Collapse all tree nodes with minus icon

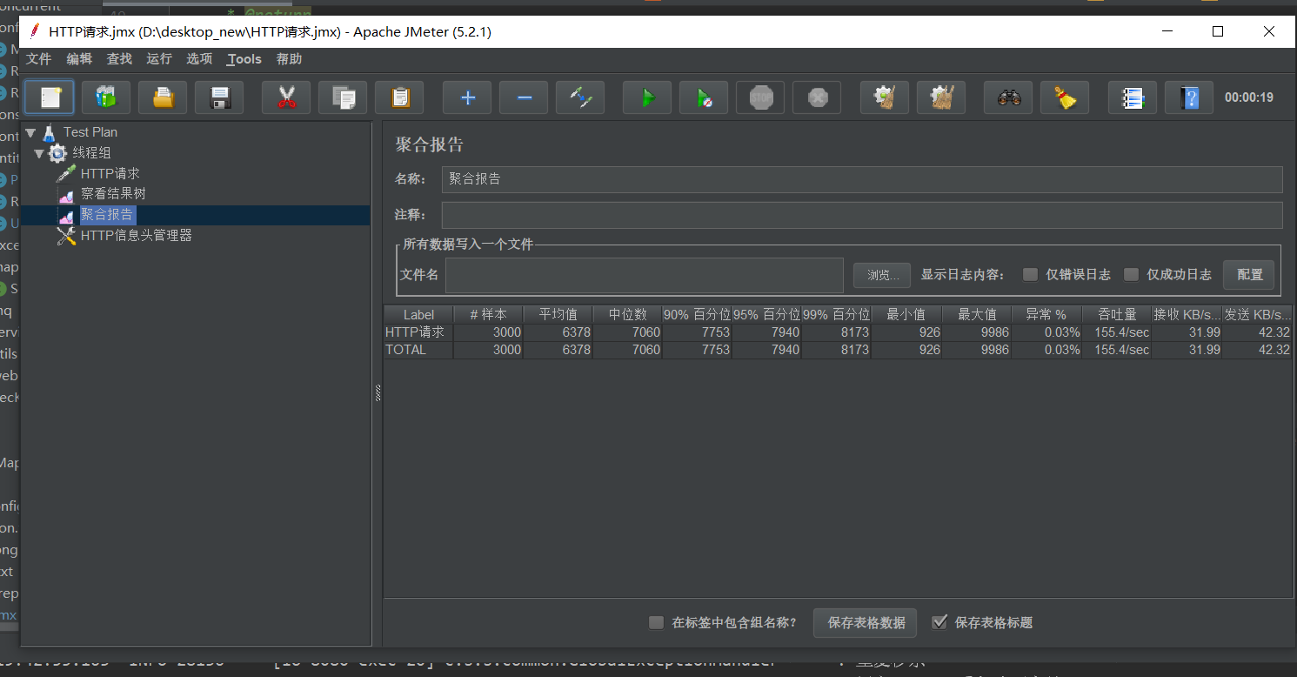click(524, 97)
